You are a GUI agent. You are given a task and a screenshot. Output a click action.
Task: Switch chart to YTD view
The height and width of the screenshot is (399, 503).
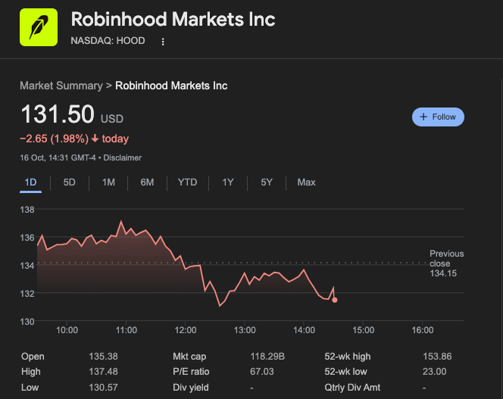(x=187, y=182)
